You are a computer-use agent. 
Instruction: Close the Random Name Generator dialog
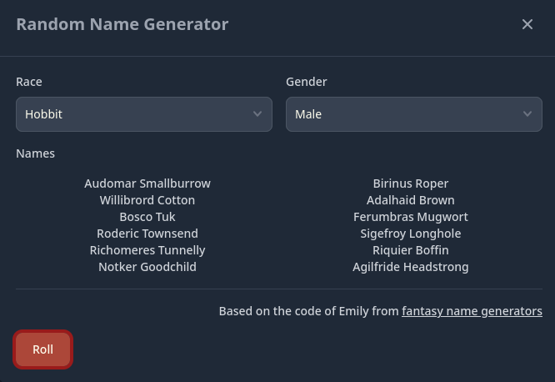[x=527, y=24]
